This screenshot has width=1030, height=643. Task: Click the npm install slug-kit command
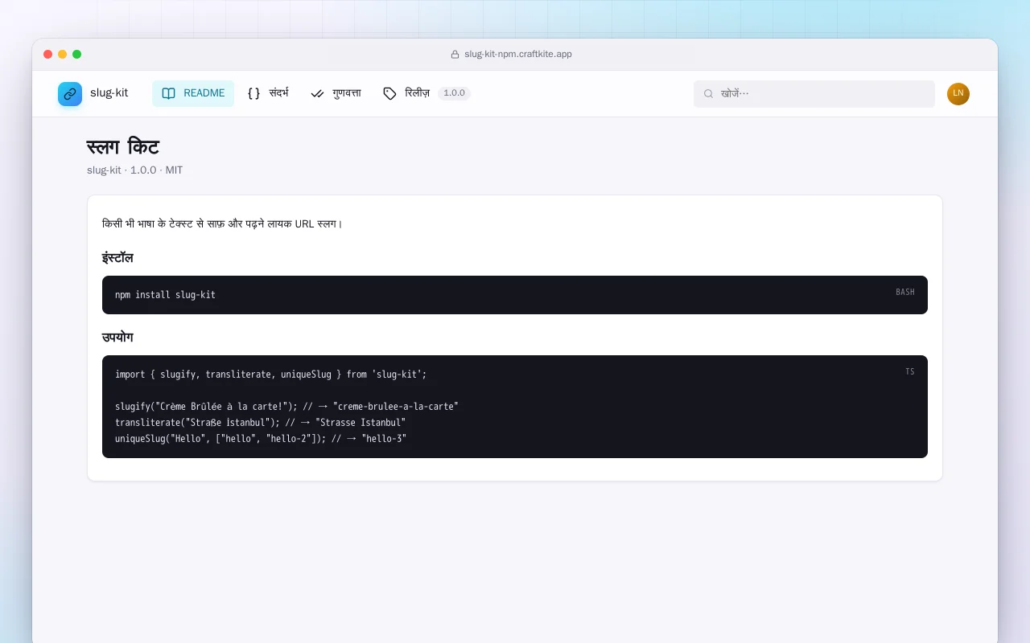(x=166, y=295)
